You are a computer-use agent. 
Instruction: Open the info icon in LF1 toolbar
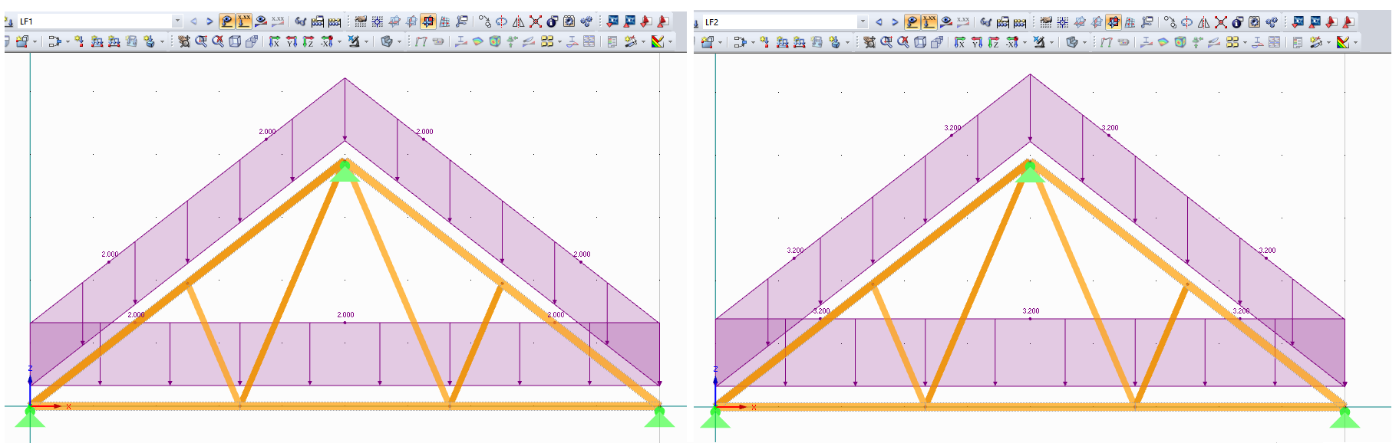(x=552, y=21)
